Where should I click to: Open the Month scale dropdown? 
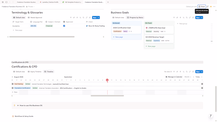click(x=188, y=77)
